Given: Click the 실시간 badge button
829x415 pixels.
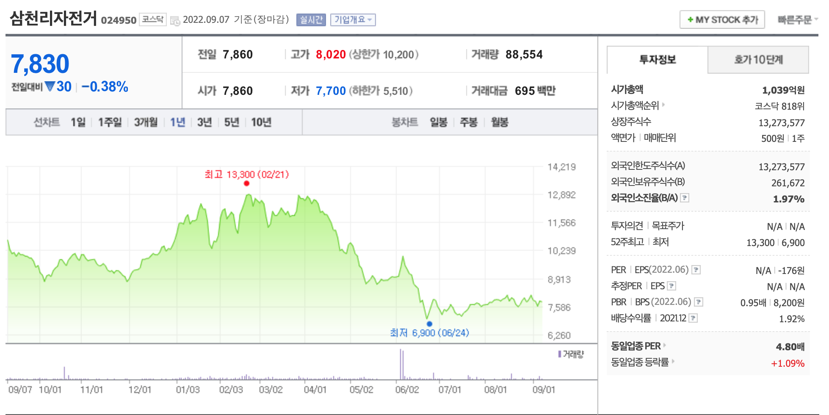Looking at the screenshot, I should tap(311, 19).
